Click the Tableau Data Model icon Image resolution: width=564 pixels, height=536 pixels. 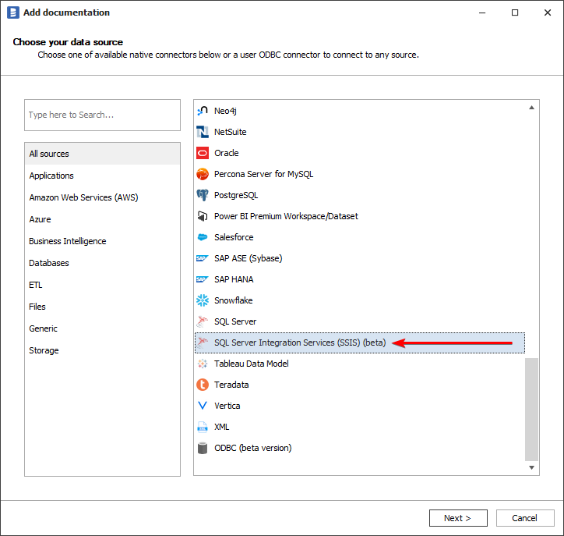(x=203, y=364)
